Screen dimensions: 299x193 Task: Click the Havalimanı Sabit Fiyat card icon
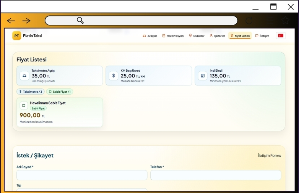click(23, 105)
